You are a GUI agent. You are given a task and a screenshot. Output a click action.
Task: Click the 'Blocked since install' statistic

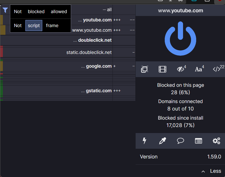point(180,122)
